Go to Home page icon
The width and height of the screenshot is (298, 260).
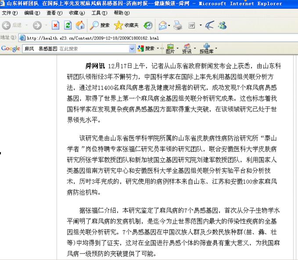(80, 25)
